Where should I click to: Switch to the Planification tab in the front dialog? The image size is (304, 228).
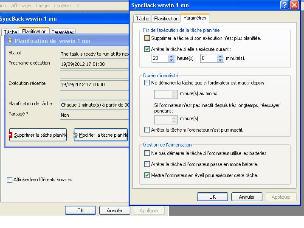[166, 19]
